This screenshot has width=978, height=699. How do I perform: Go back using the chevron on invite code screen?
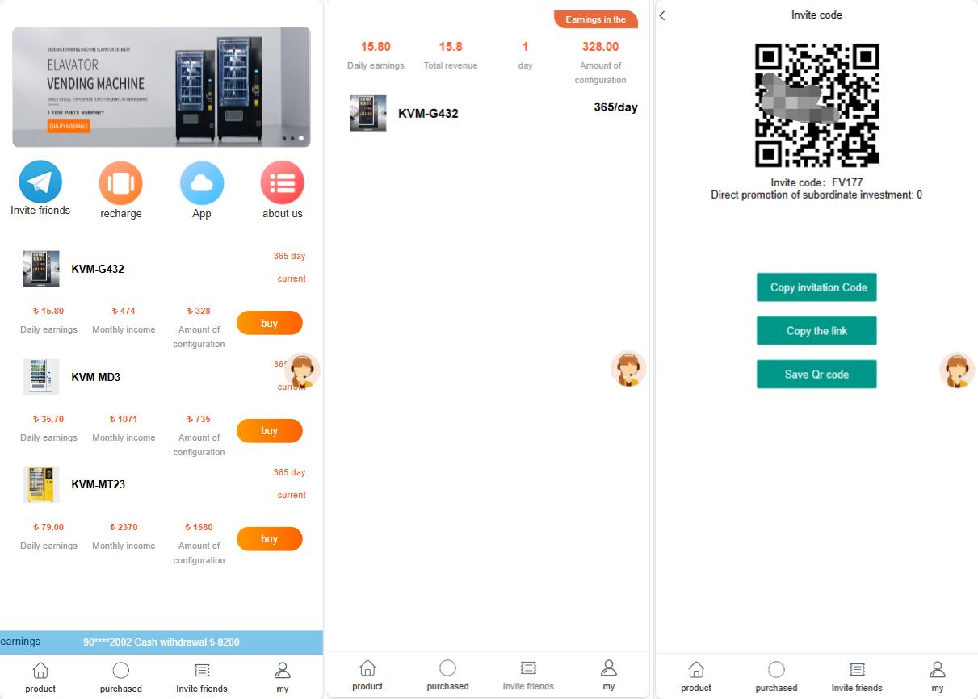tap(661, 15)
